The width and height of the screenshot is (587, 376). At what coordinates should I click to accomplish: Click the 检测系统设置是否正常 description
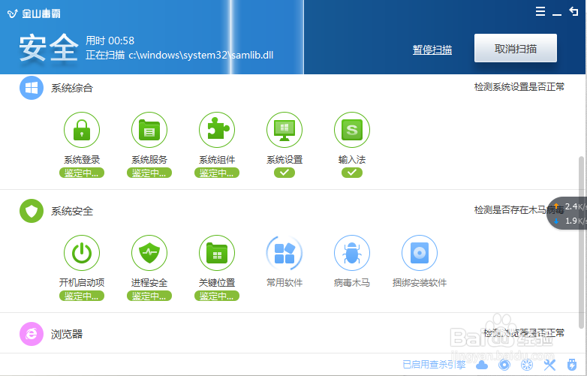pyautogui.click(x=519, y=87)
